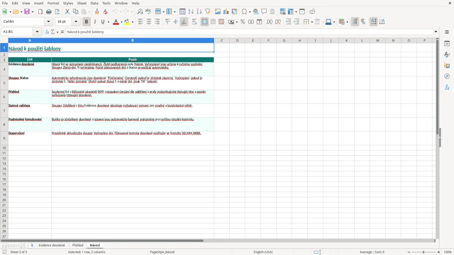Toggle Print Preview icon

pyautogui.click(x=57, y=12)
